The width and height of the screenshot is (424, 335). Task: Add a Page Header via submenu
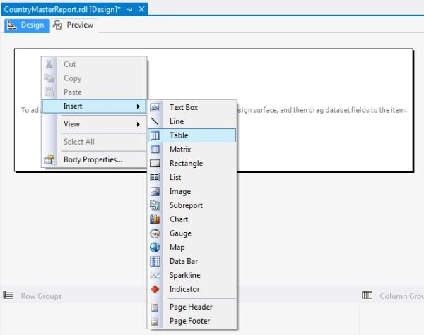coord(192,307)
